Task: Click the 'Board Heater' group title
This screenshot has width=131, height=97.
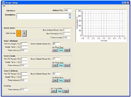Action: 9,28
